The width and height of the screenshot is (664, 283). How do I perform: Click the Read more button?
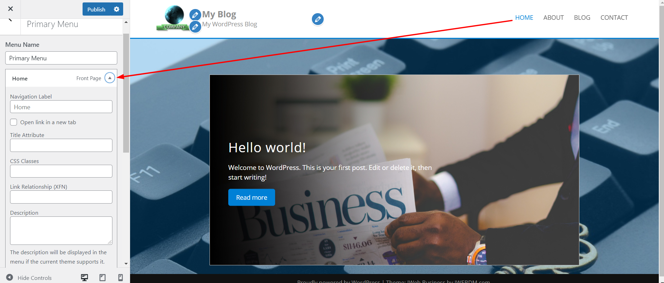click(x=252, y=197)
